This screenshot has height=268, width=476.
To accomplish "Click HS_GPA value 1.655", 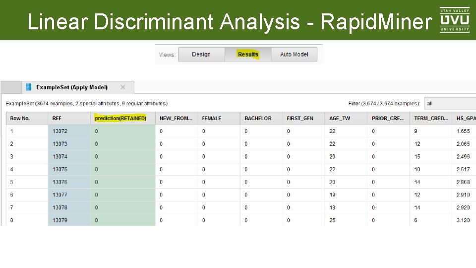I will pos(463,131).
